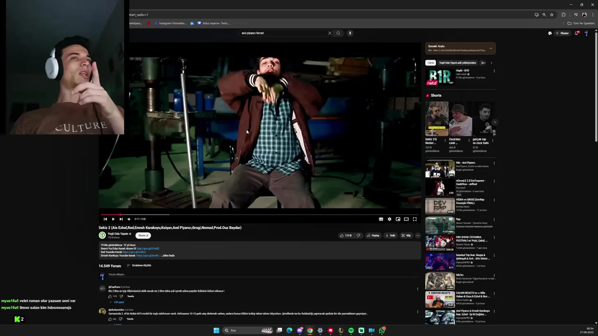The height and width of the screenshot is (336, 598).
Task: Dislike the video with thumbs-down button
Action: (x=358, y=236)
